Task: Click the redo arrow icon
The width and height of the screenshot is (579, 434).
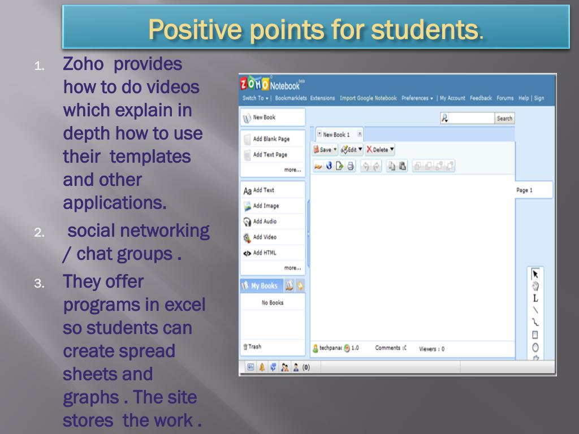Action: [x=376, y=166]
